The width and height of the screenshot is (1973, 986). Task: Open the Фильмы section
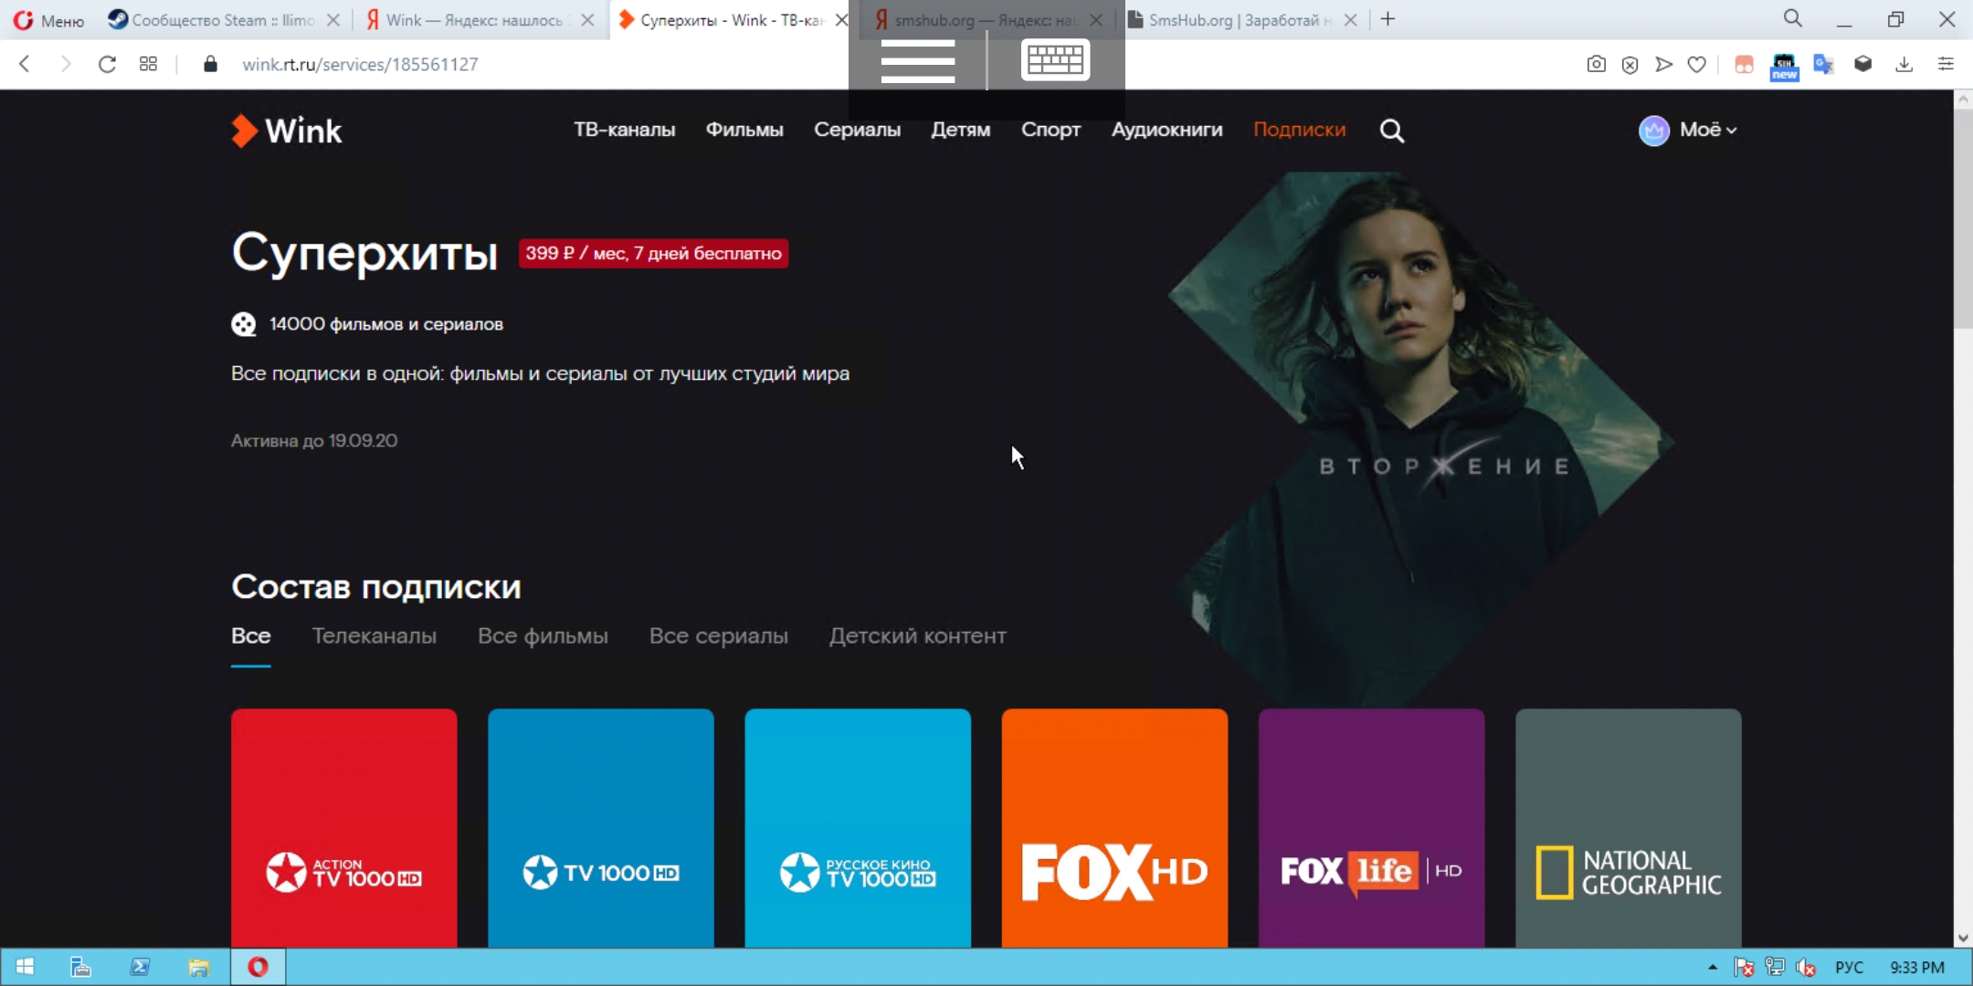click(744, 130)
